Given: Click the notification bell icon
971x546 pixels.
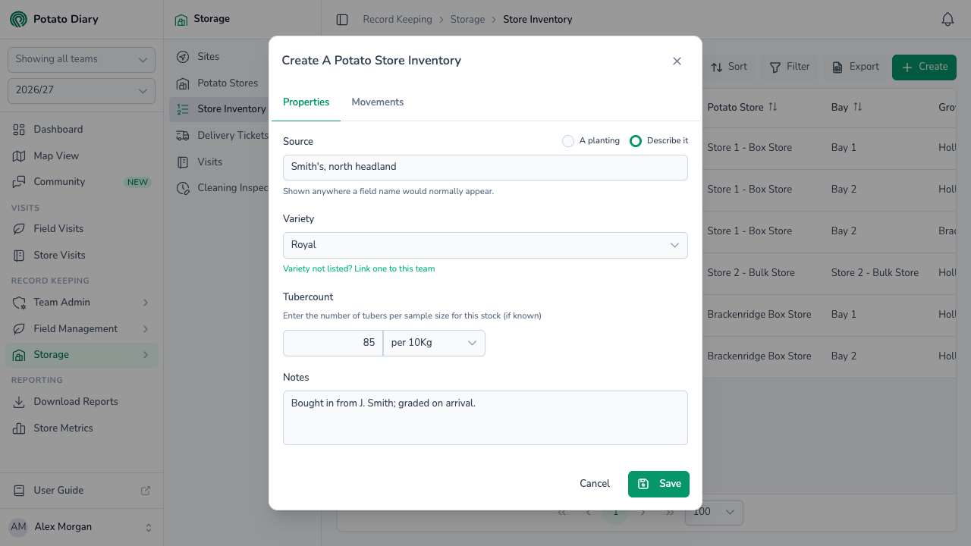Looking at the screenshot, I should coord(947,20).
